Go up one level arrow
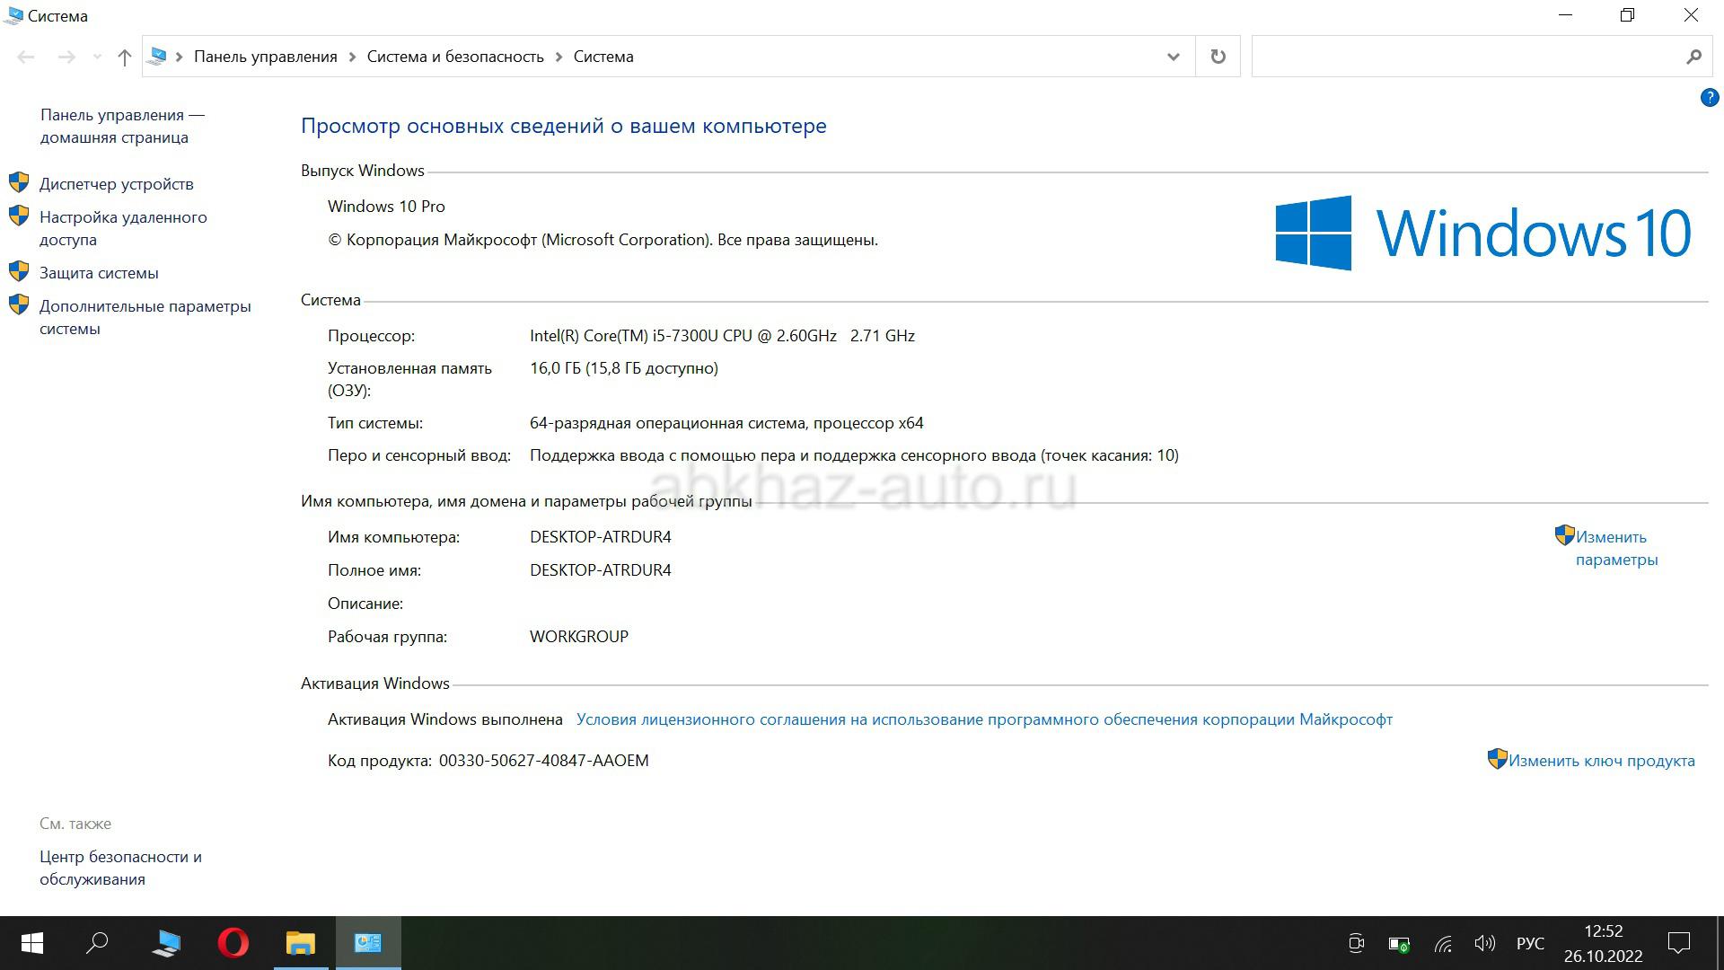 tap(125, 57)
